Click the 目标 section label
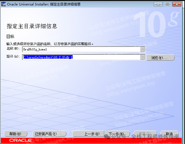This screenshot has width=185, height=144. pyautogui.click(x=10, y=36)
